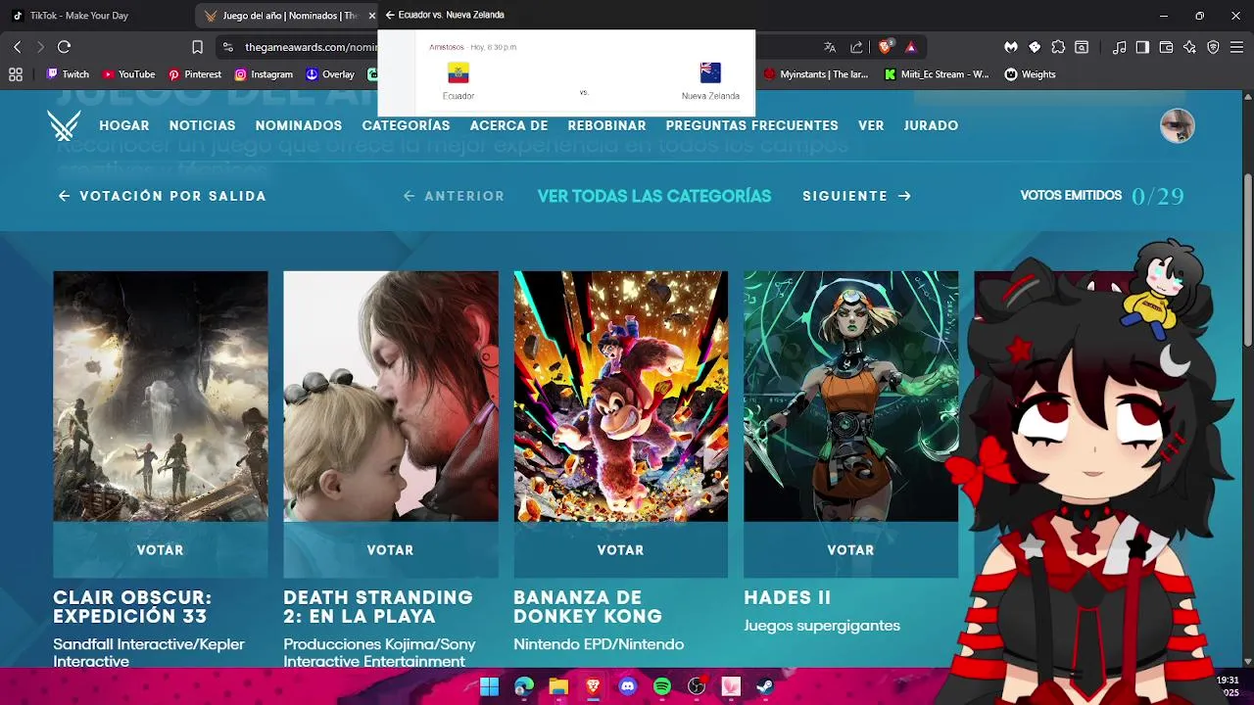Click back arrow in Ecuador vs. Nueva Zelanda popup
1254x705 pixels.
(390, 15)
